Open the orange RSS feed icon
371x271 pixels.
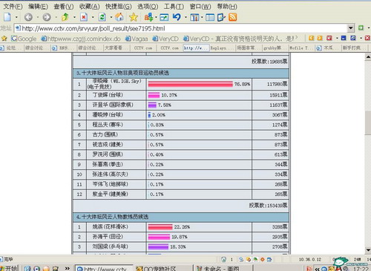(233, 17)
